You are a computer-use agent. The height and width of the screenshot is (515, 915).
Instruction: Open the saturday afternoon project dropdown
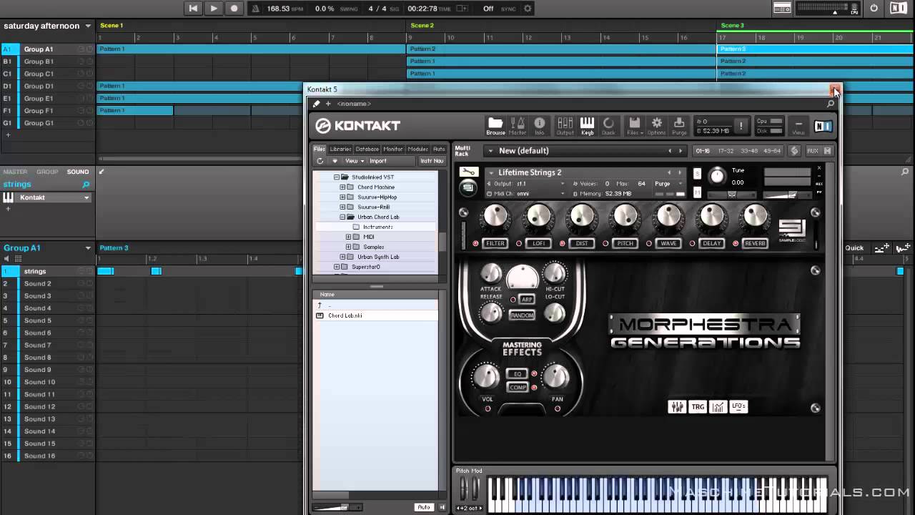click(x=89, y=26)
